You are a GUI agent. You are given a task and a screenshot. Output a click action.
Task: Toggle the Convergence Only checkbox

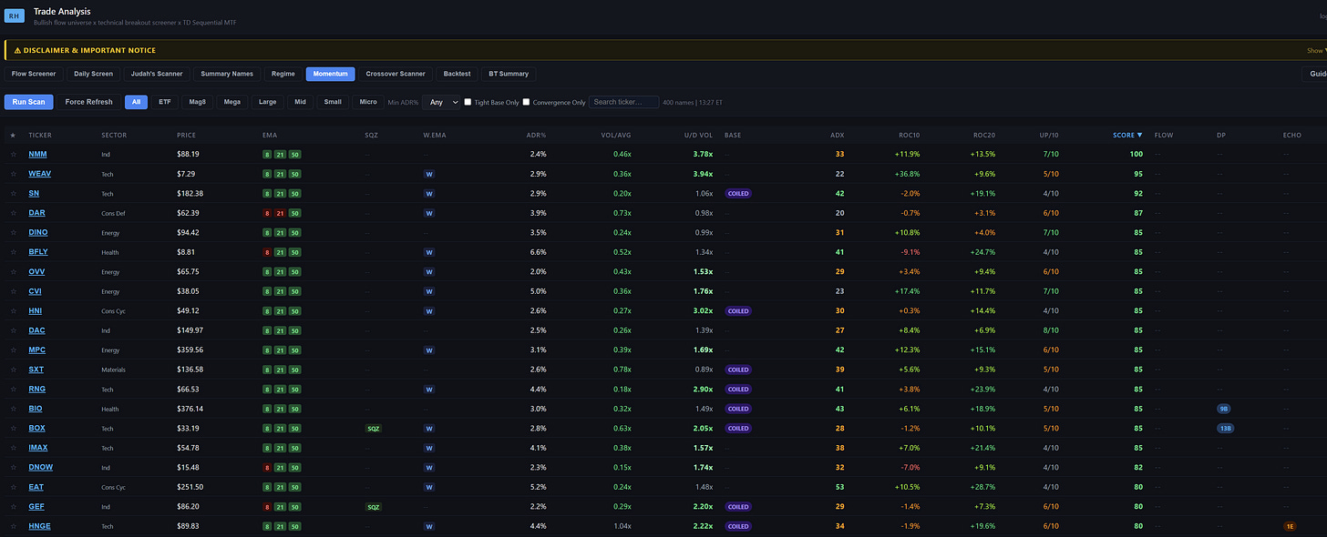527,102
